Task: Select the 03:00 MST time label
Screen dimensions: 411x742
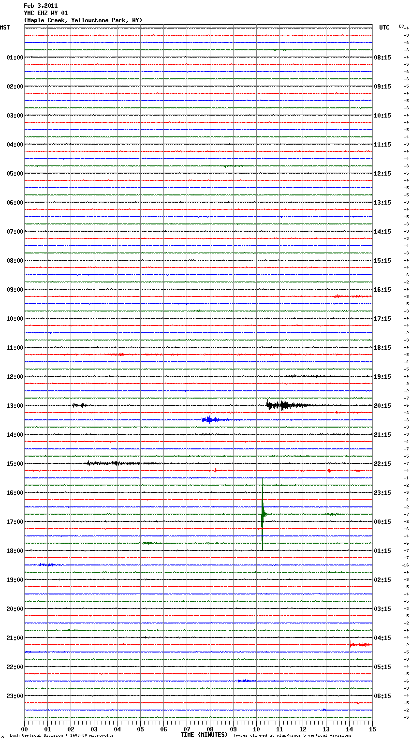Action: (15, 116)
